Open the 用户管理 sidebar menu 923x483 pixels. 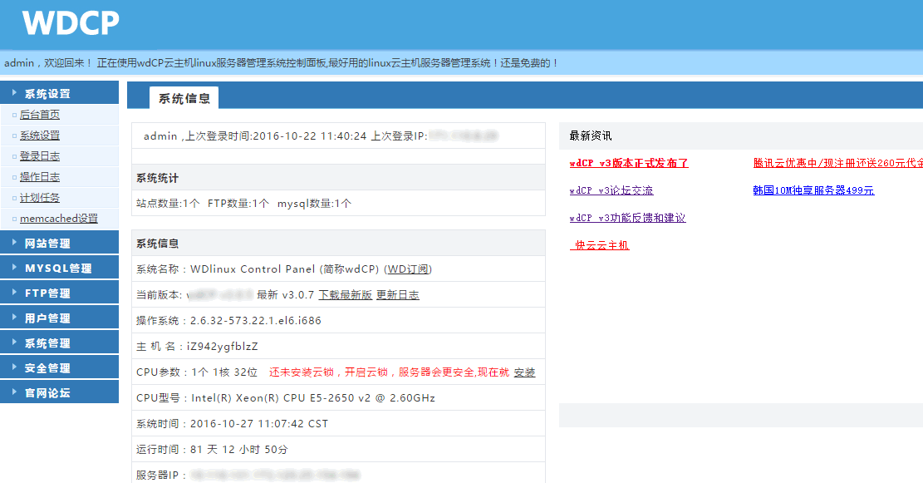(47, 318)
